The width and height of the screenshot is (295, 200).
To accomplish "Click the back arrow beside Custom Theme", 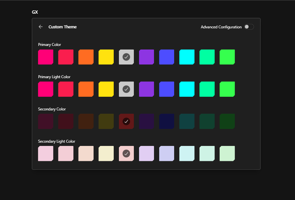I will 41,27.
